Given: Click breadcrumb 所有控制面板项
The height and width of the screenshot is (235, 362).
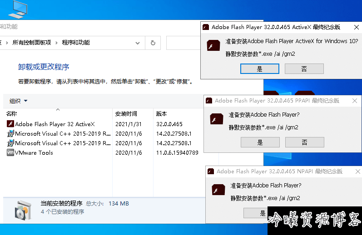Looking at the screenshot, I should (x=32, y=43).
